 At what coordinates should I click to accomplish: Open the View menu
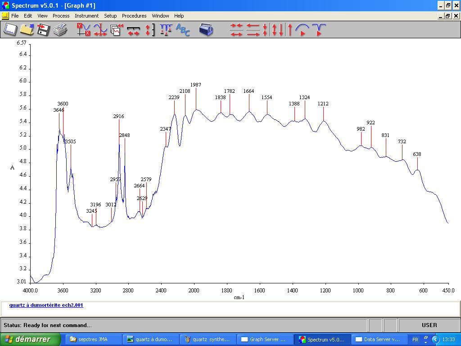[x=42, y=16]
